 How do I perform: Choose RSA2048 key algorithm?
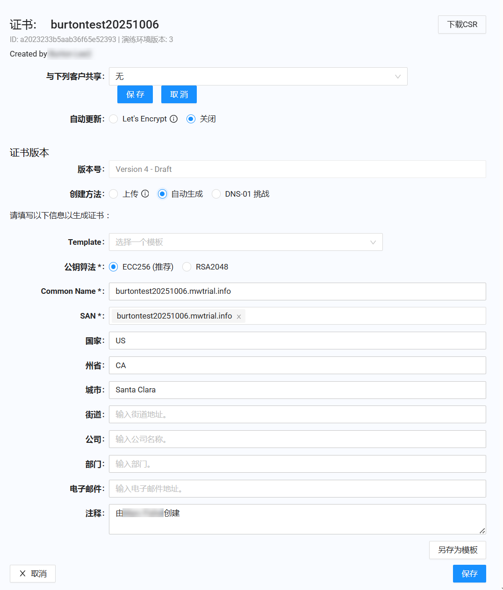(x=187, y=267)
